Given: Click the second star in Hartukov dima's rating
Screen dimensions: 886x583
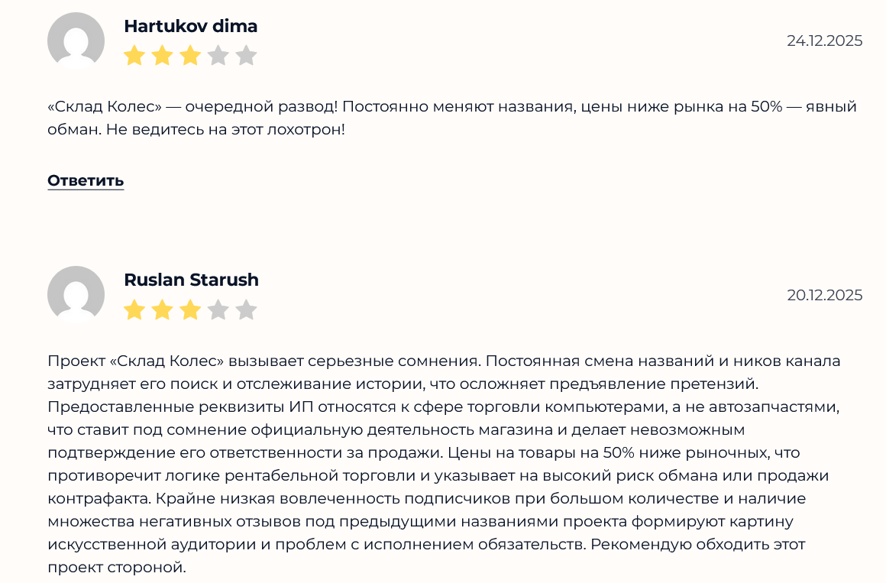Looking at the screenshot, I should point(162,54).
